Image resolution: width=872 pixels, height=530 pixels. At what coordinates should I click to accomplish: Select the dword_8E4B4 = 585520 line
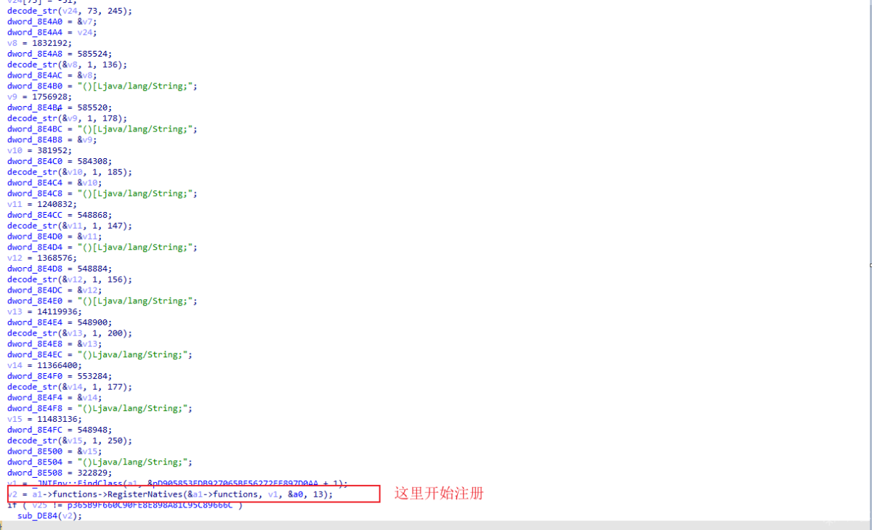pos(60,107)
